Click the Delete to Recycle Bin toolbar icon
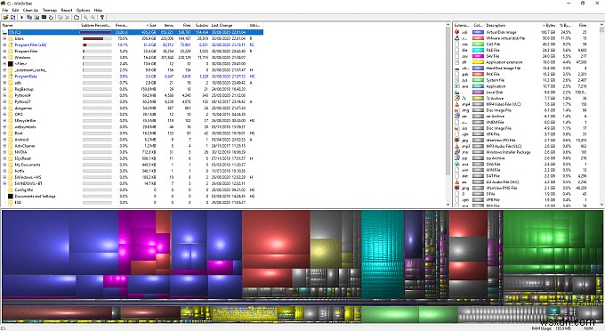This screenshot has width=605, height=331. click(x=60, y=18)
